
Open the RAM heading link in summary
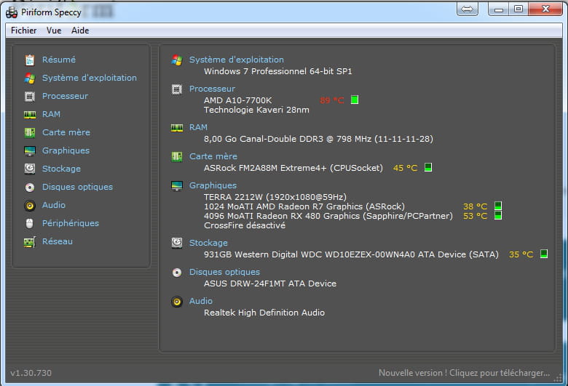(x=198, y=127)
